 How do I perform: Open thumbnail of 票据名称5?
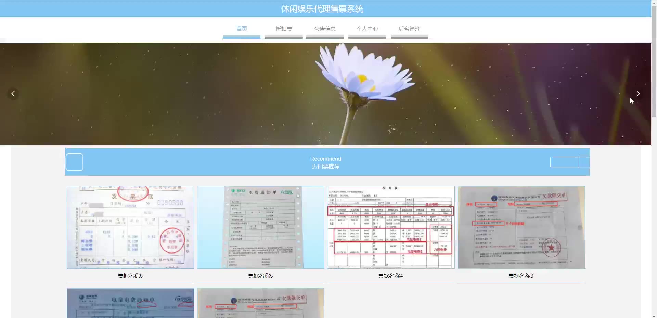[261, 227]
